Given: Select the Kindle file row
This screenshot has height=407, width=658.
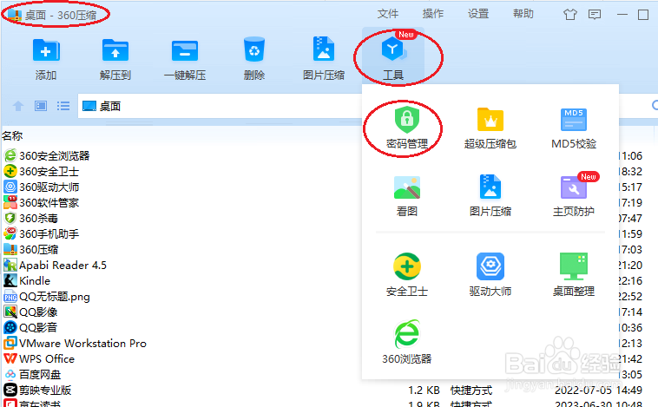Looking at the screenshot, I should point(27,280).
